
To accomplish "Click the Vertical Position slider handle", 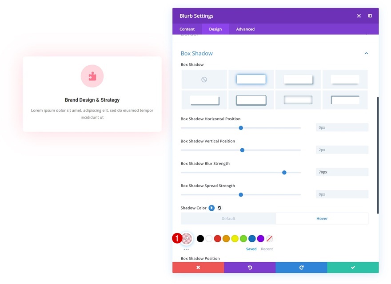I will (242, 150).
